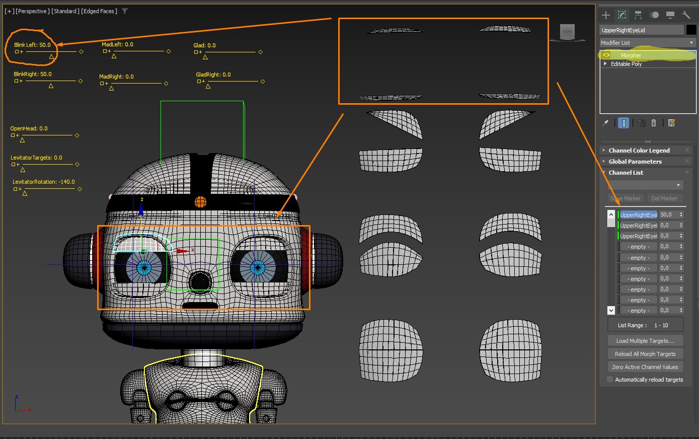Viewport: 699px width, 439px height.
Task: Click Load Multiple Targets button
Action: [x=645, y=341]
